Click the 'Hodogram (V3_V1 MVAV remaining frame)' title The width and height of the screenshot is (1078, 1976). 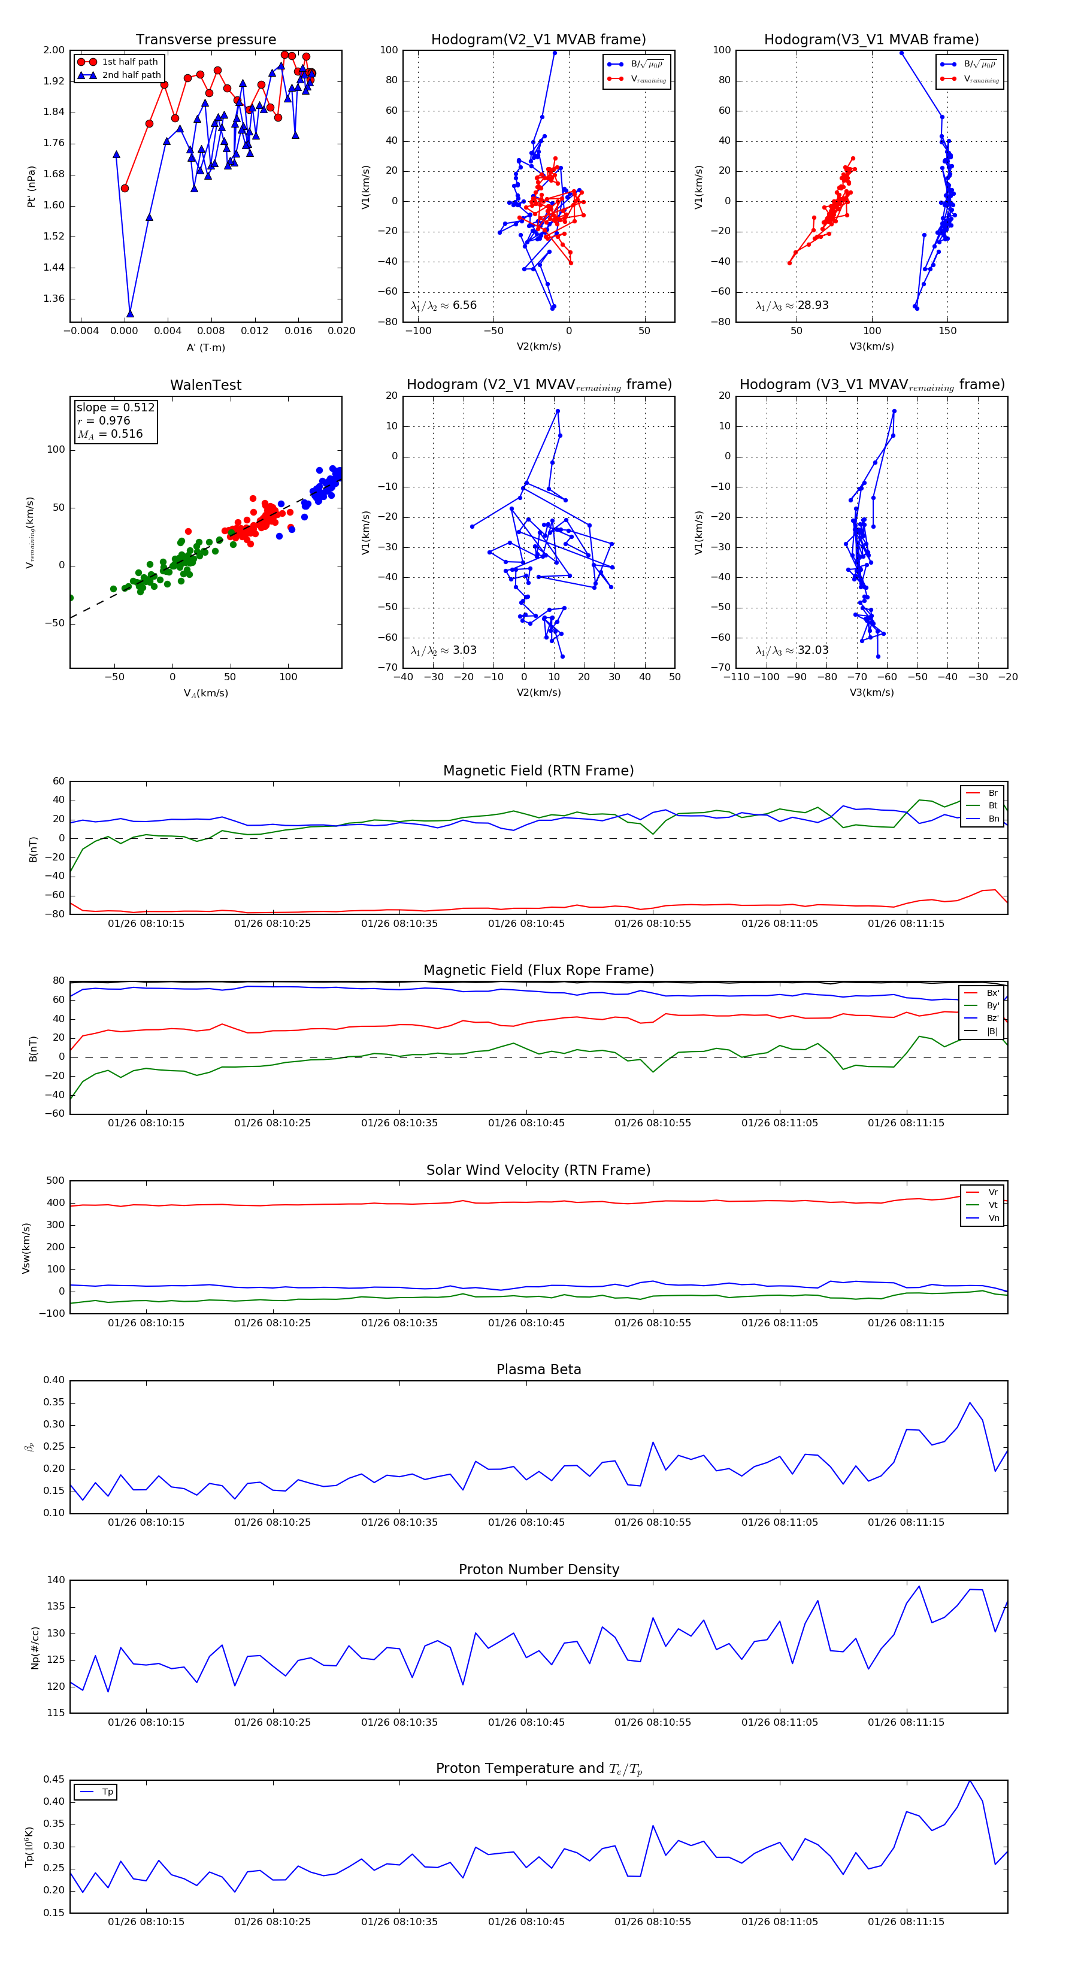tap(871, 385)
